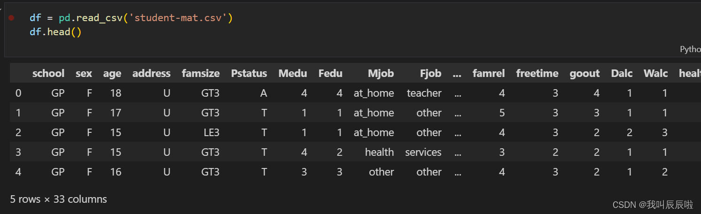701x214 pixels.
Task: Select the goout column header
Action: coord(584,73)
